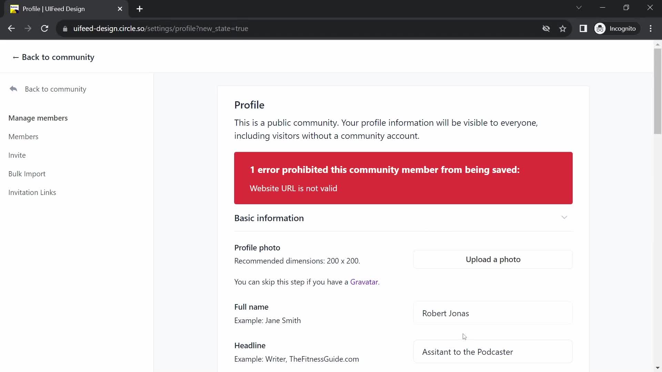Click Upload a photo button
This screenshot has height=372, width=662.
pos(493,259)
